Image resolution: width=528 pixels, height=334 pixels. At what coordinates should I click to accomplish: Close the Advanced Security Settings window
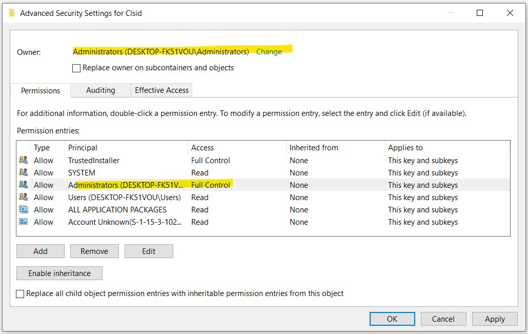(510, 13)
